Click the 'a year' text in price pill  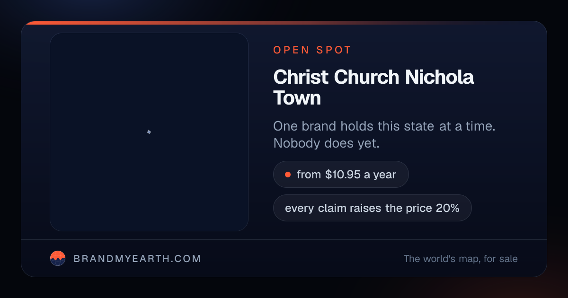(x=380, y=175)
